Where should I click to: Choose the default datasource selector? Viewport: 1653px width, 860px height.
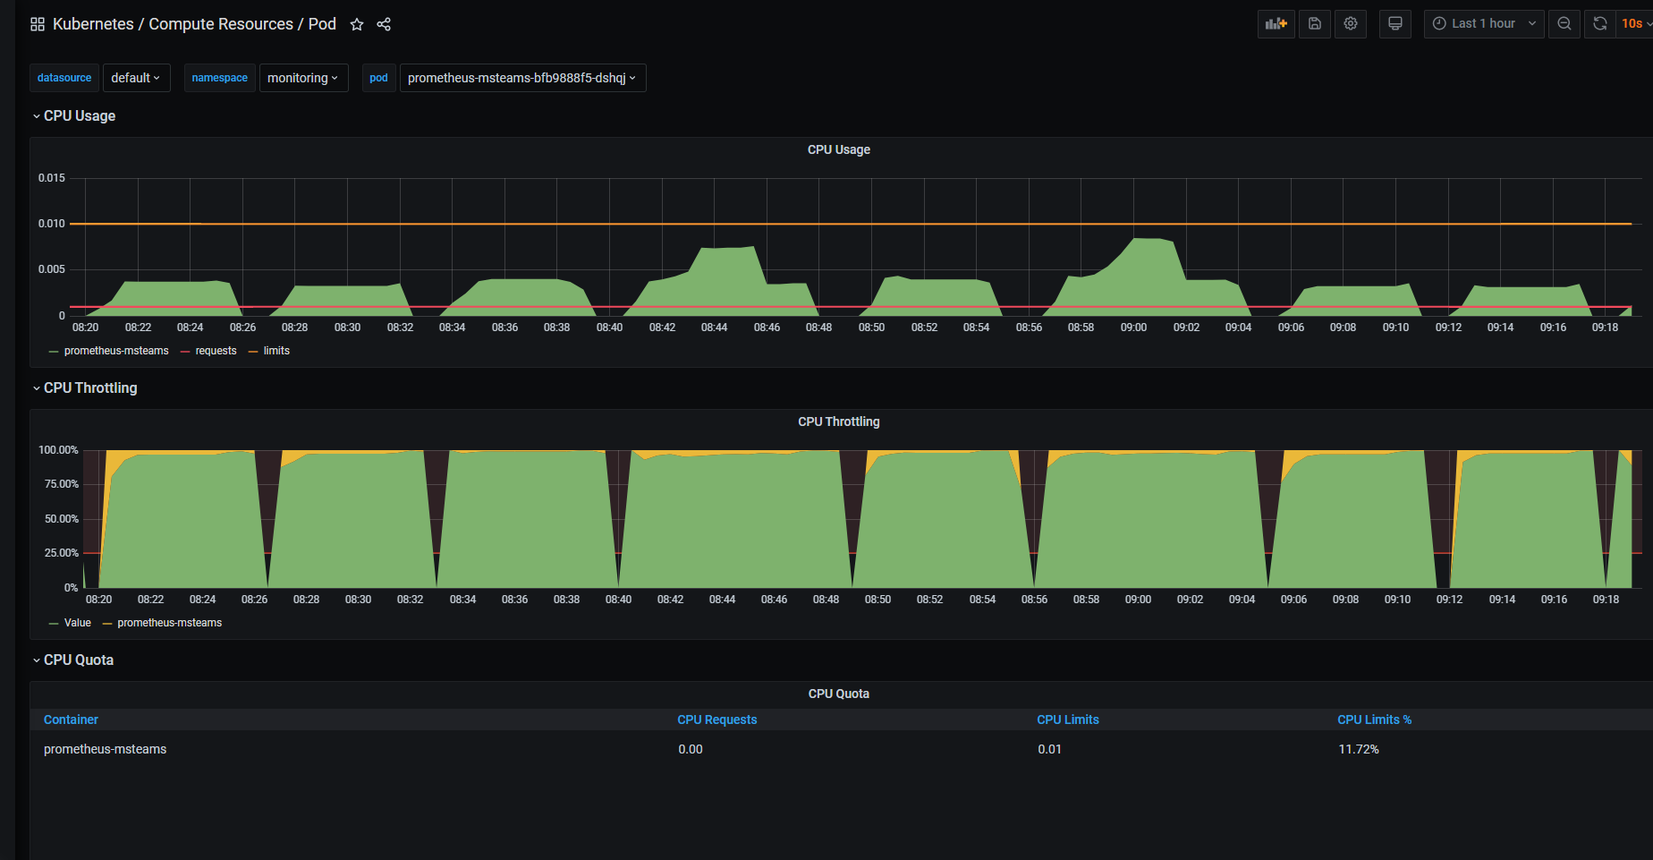point(136,78)
